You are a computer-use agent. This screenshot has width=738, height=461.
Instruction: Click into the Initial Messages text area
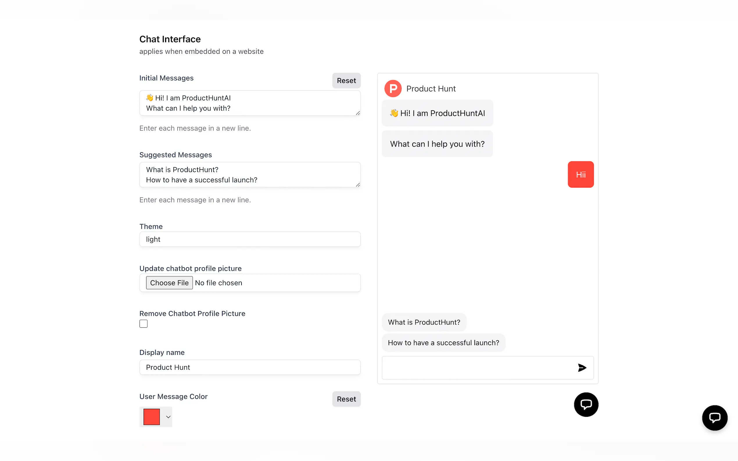[x=250, y=103]
